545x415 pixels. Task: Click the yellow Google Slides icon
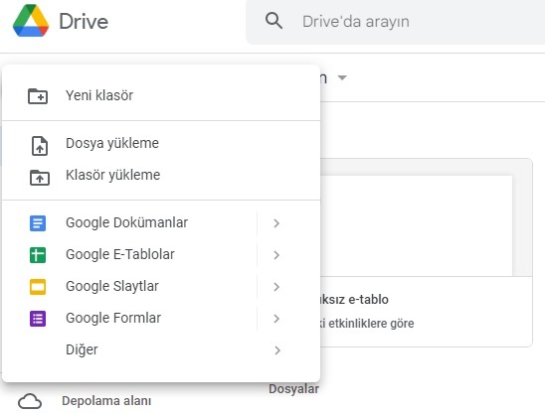click(38, 287)
